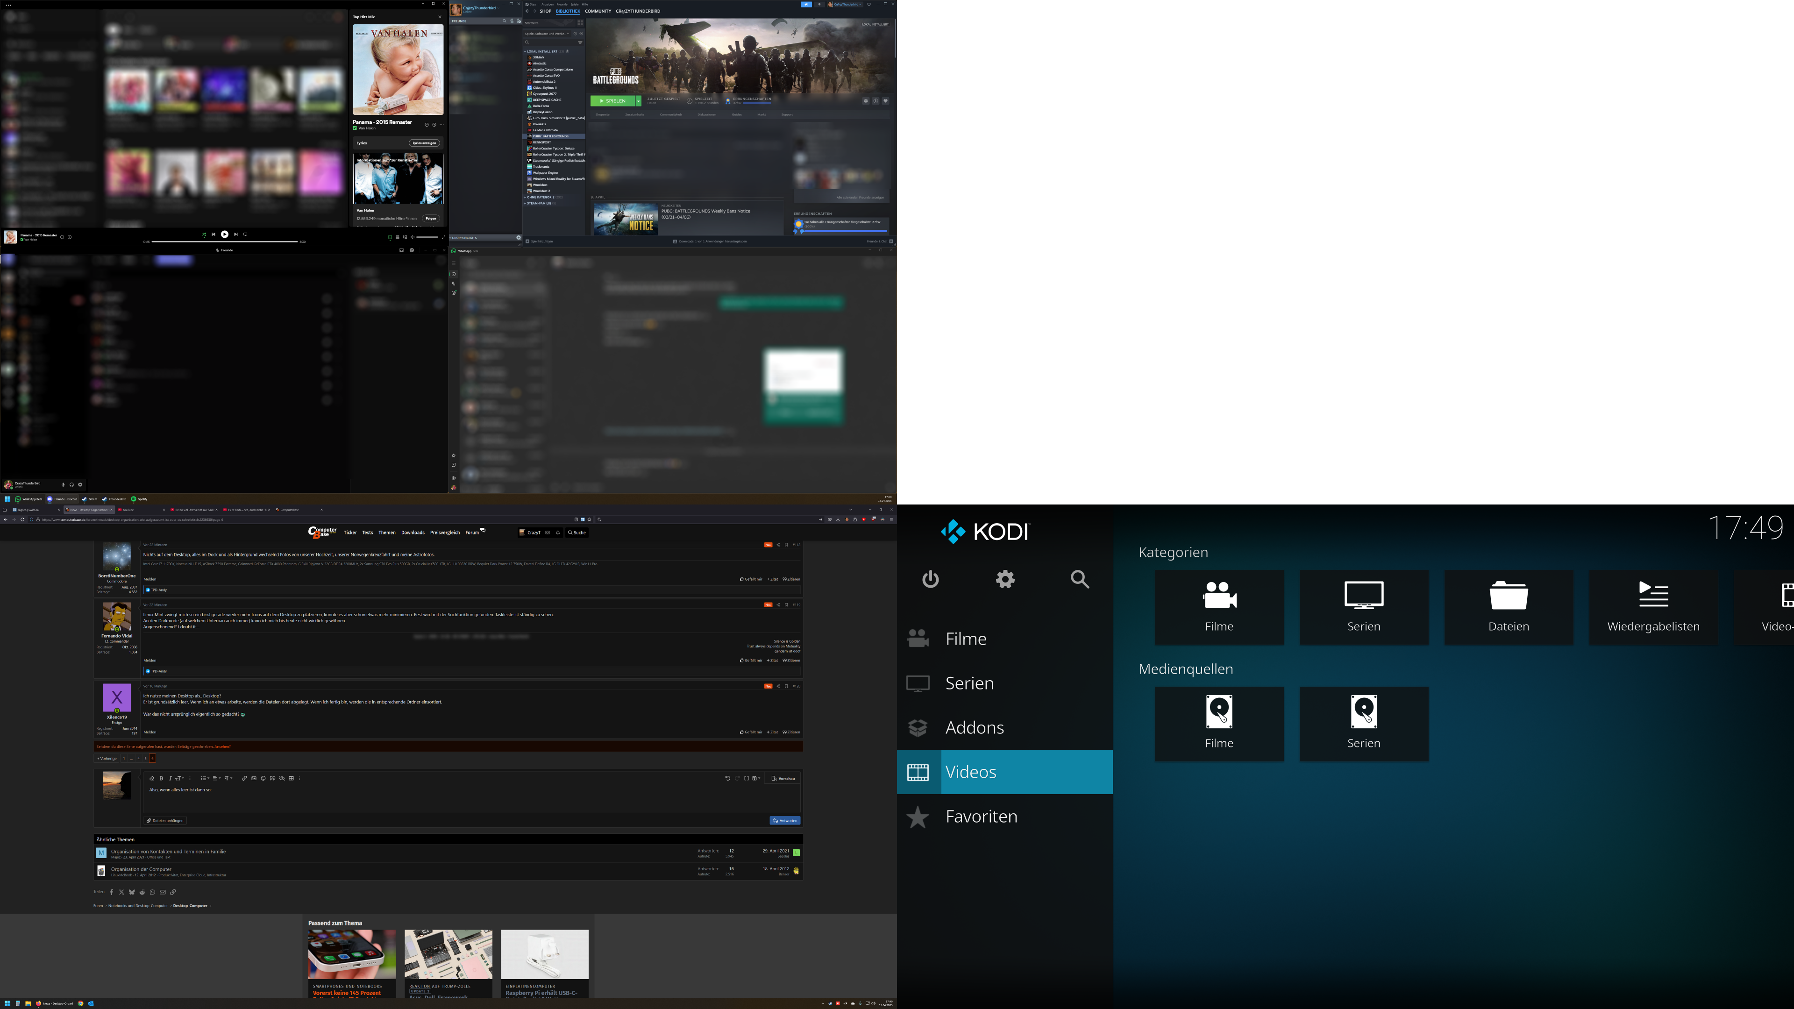Mute Spotify volume
The image size is (1794, 1009).
[412, 237]
